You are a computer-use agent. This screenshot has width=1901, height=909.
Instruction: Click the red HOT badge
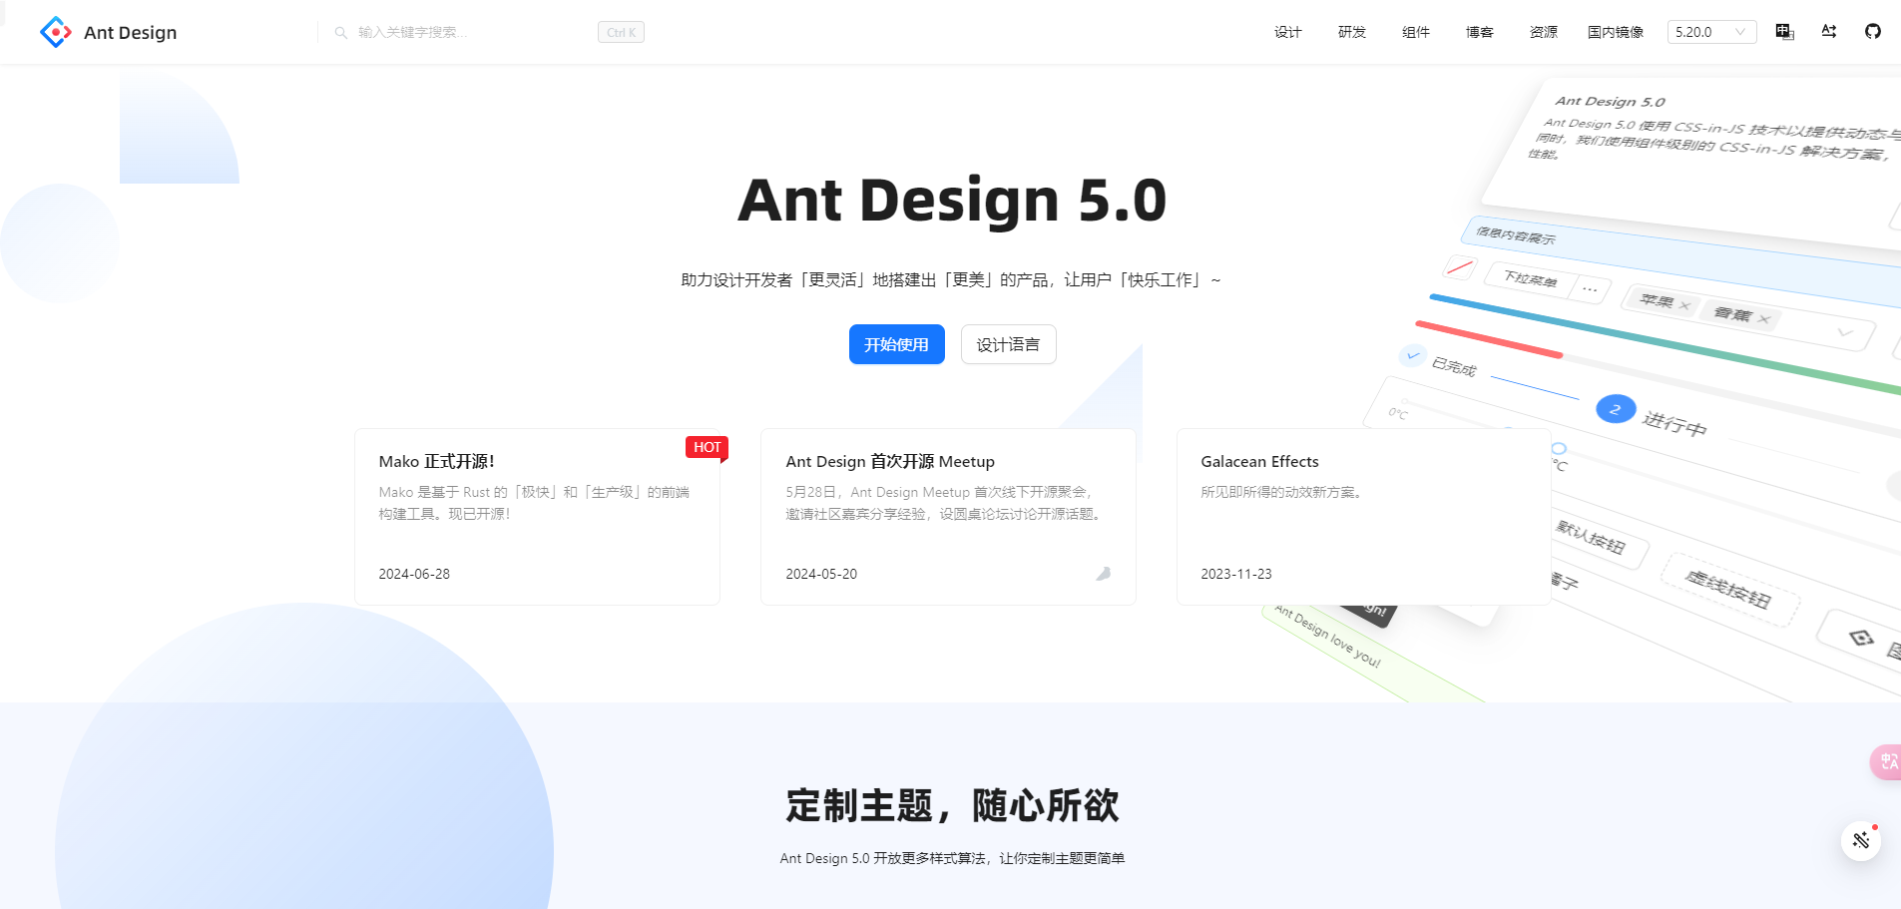[707, 447]
